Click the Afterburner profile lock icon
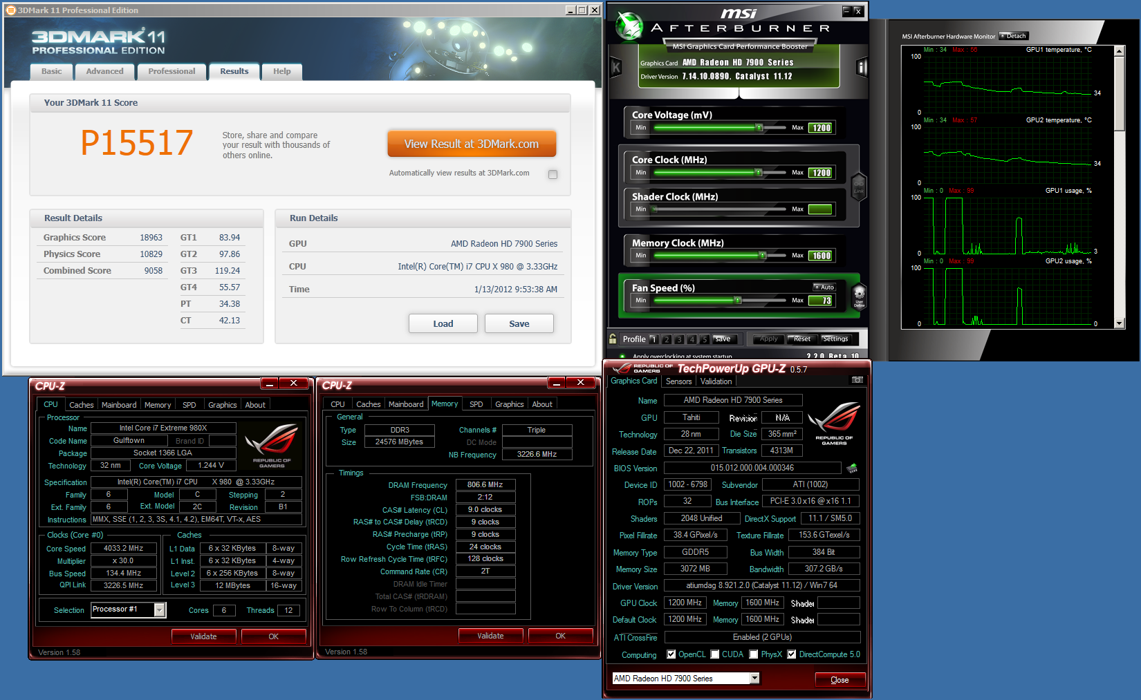This screenshot has height=700, width=1141. [x=613, y=339]
